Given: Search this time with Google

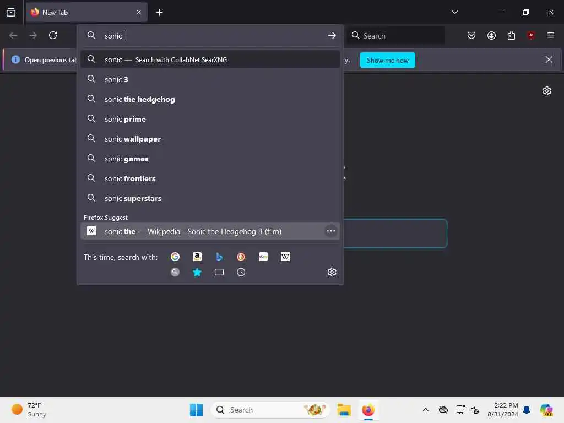Looking at the screenshot, I should tap(175, 257).
